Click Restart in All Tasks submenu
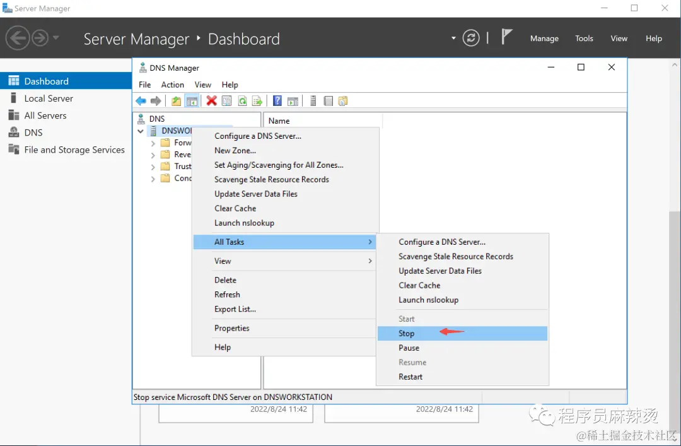681x446 pixels. (462, 377)
